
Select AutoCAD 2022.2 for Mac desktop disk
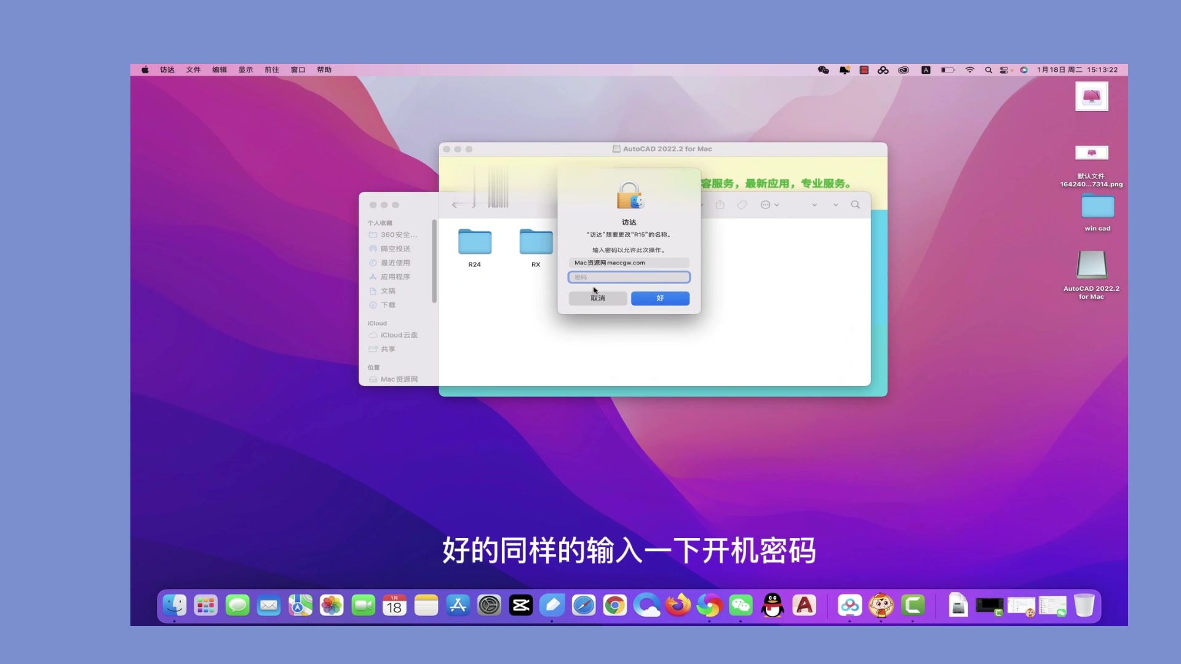tap(1091, 275)
